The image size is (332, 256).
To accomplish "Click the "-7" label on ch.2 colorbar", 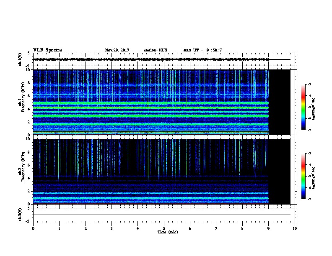I will tap(309, 199).
